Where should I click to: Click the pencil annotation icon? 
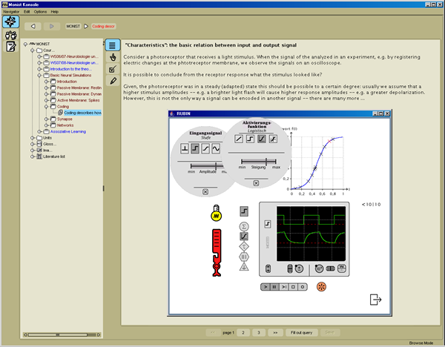[x=112, y=80]
